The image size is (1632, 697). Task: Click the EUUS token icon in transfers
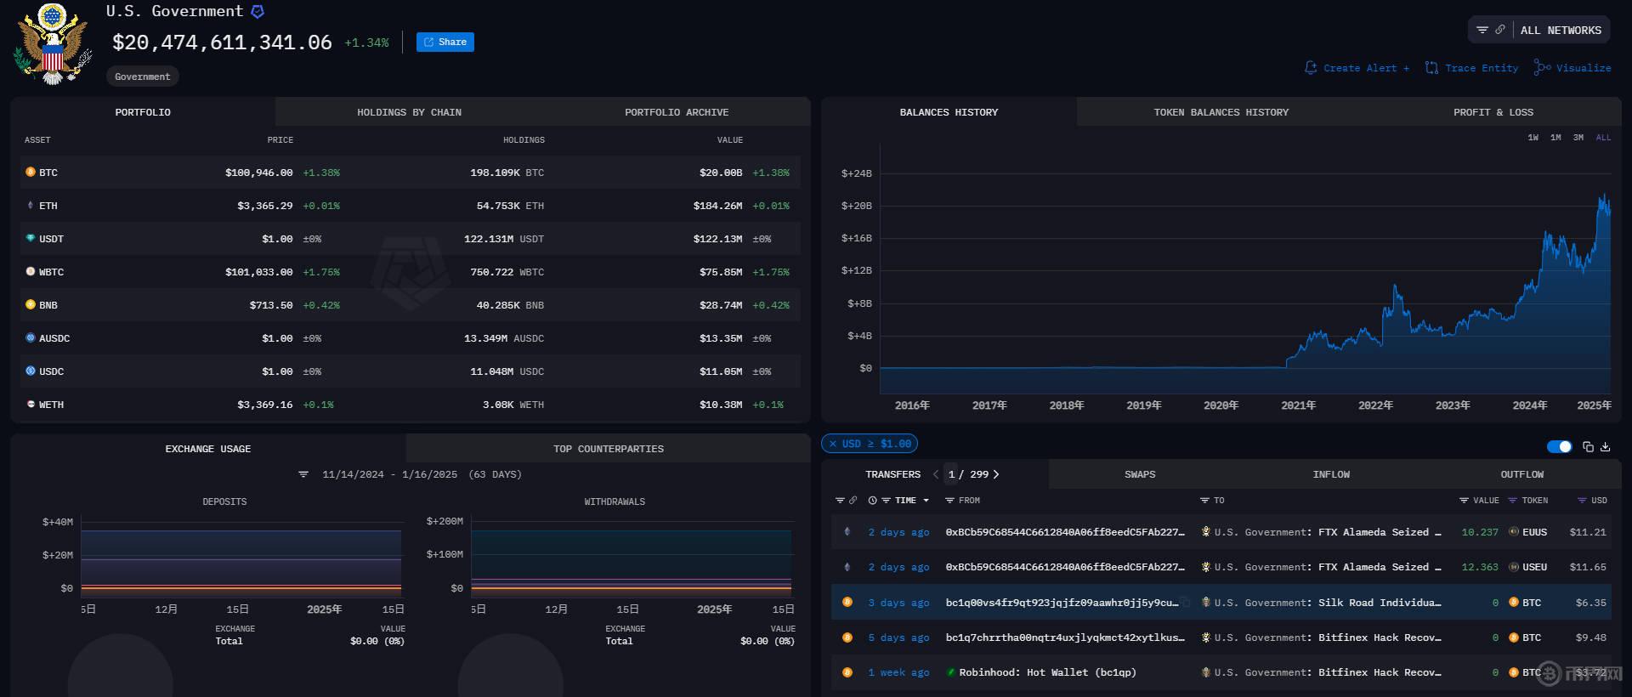(1514, 532)
